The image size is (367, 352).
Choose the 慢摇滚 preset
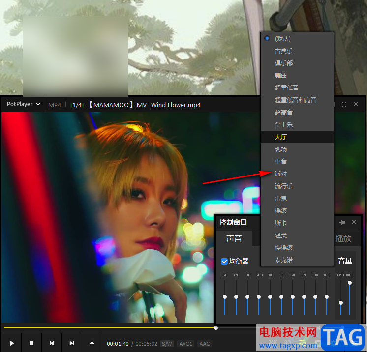pyautogui.click(x=297, y=248)
